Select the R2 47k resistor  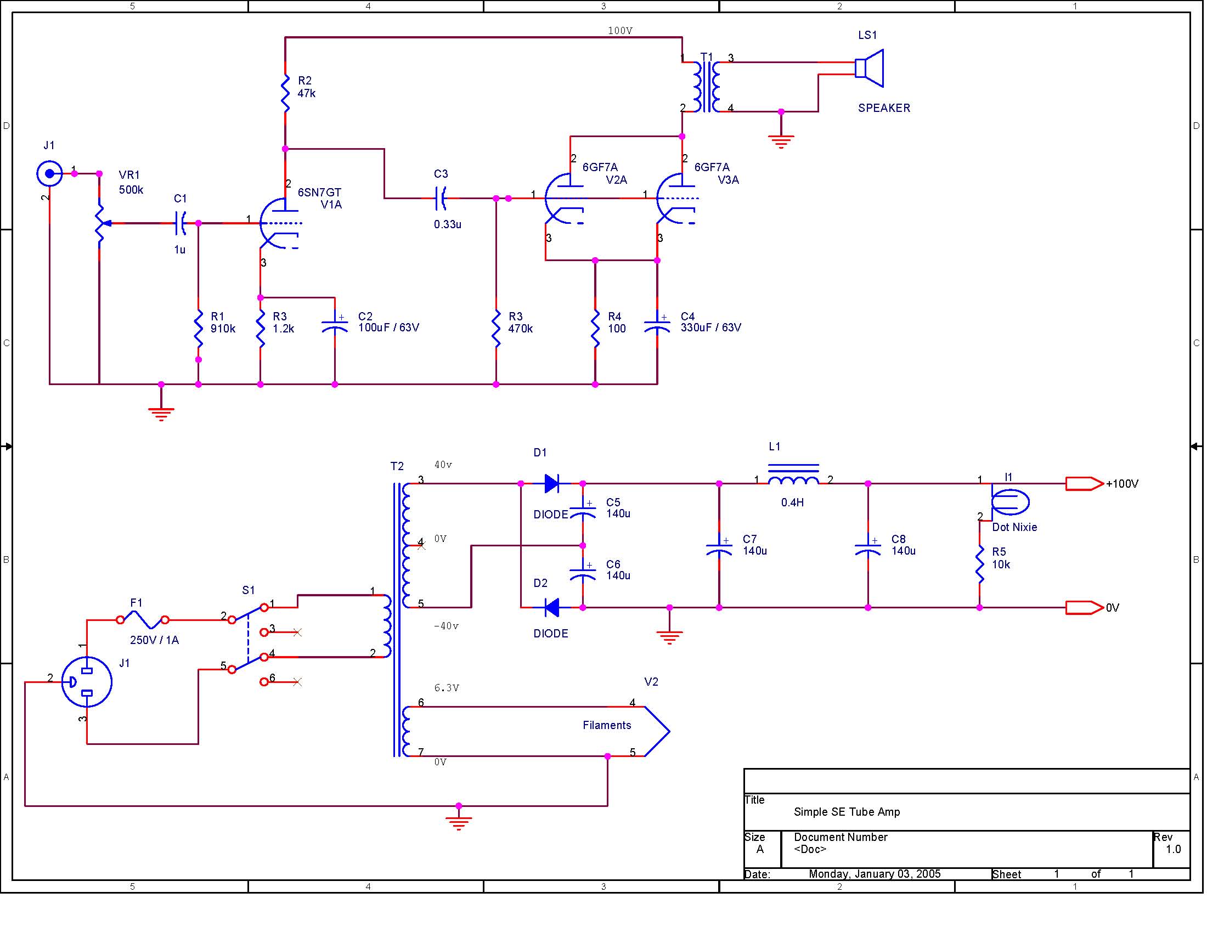point(286,93)
